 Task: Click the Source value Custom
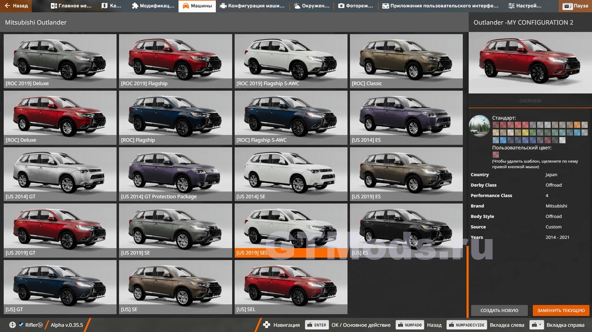pyautogui.click(x=553, y=227)
